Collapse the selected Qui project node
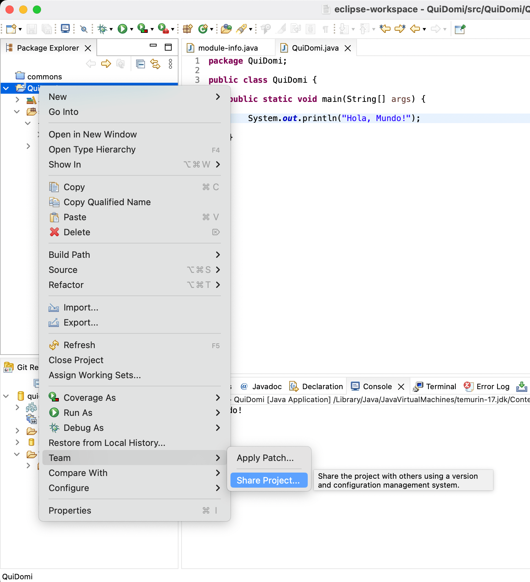The width and height of the screenshot is (530, 582). 6,89
